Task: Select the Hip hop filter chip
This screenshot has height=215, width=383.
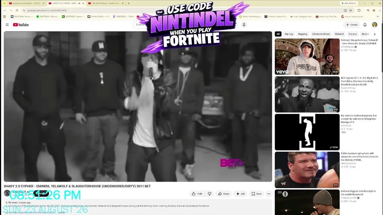Action: (289, 34)
